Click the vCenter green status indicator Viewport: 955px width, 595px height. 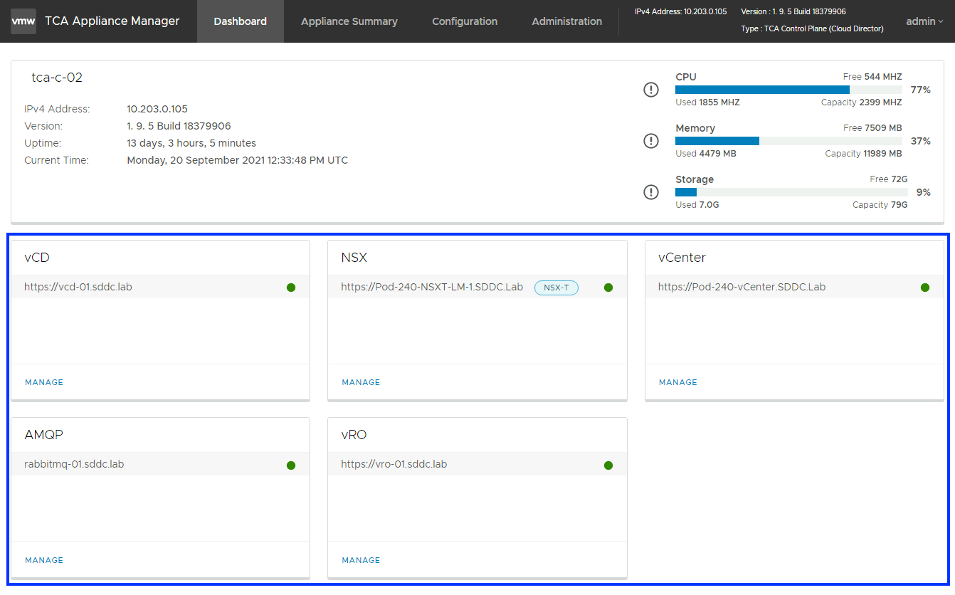924,288
